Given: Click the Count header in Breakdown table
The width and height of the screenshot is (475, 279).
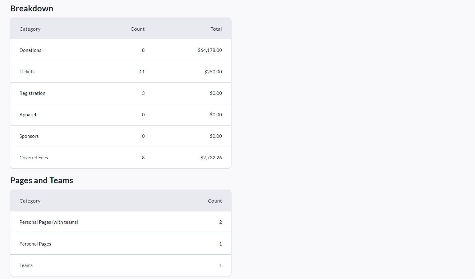Looking at the screenshot, I should tap(137, 29).
